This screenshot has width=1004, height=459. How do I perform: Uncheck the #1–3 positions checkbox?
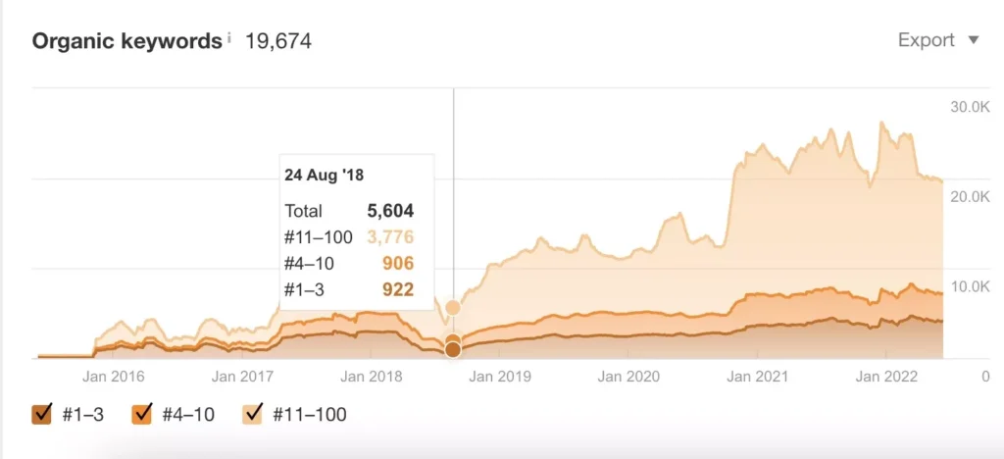pos(41,415)
